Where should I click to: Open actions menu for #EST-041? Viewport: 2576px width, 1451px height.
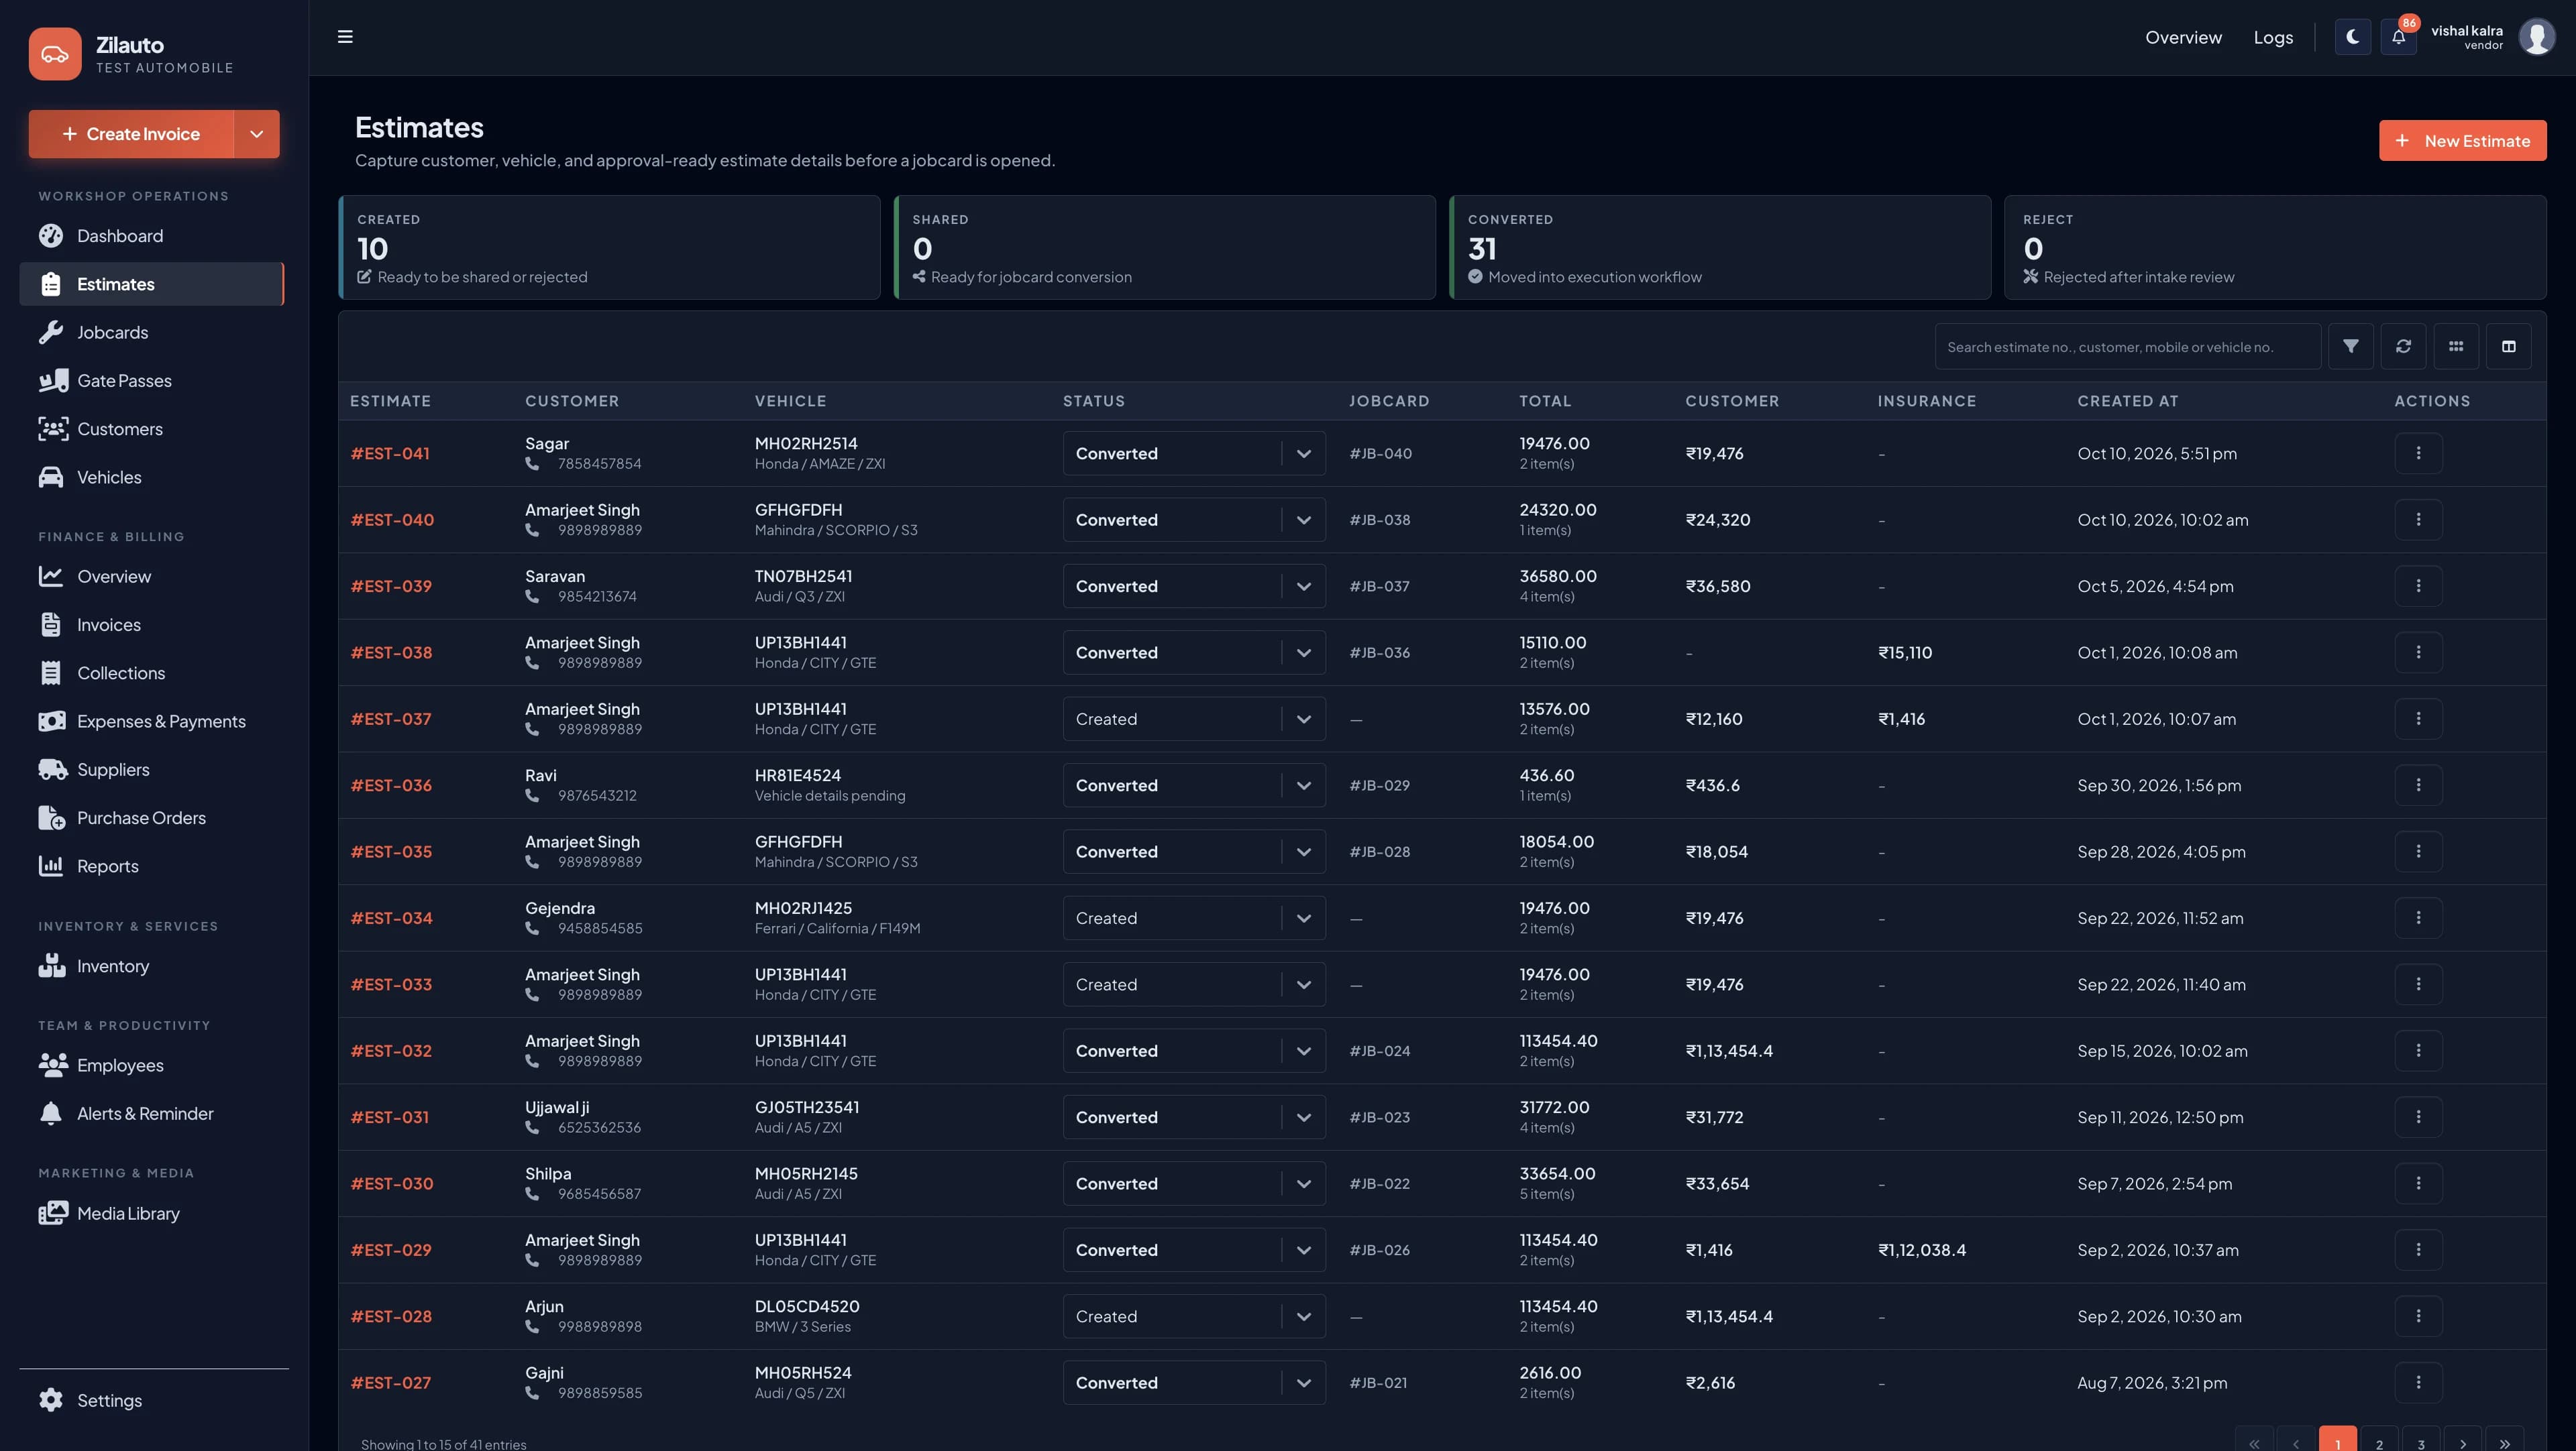tap(2418, 453)
